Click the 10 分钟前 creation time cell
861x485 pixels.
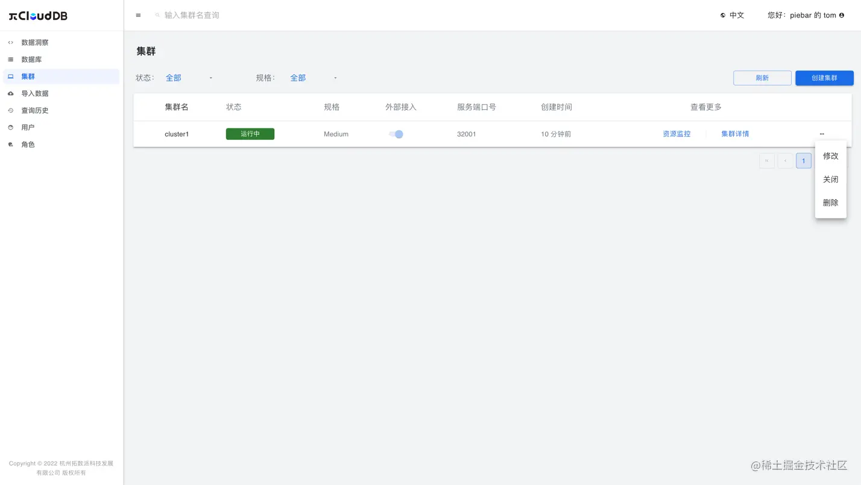pyautogui.click(x=556, y=134)
